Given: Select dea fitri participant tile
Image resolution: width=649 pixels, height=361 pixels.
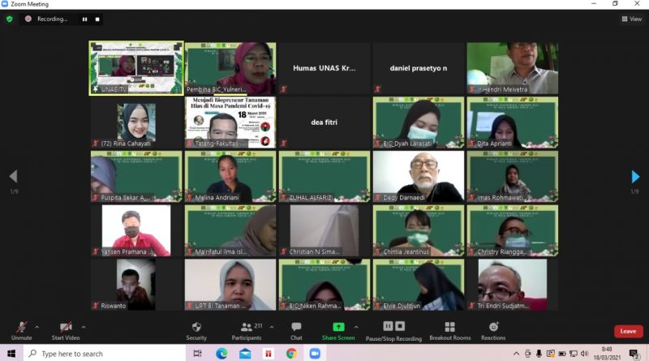Looking at the screenshot, I should [x=324, y=122].
